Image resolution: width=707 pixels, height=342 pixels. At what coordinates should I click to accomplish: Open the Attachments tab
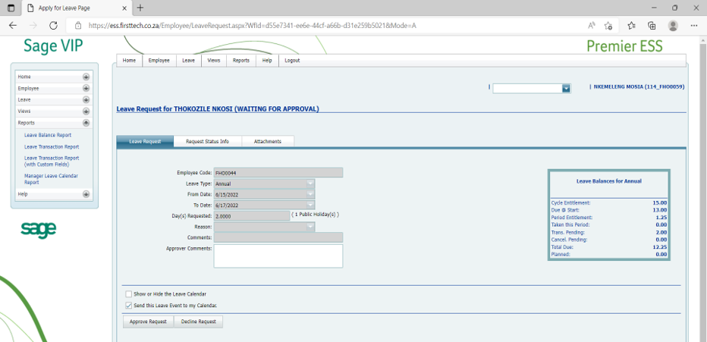pyautogui.click(x=268, y=141)
